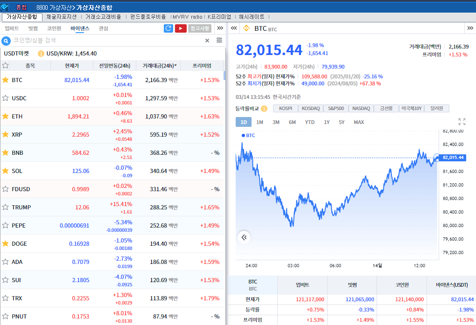
Task: Toggle favorite star for TRUMP
Action: coord(6,207)
